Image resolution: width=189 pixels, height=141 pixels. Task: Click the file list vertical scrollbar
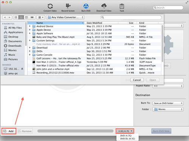163,43
